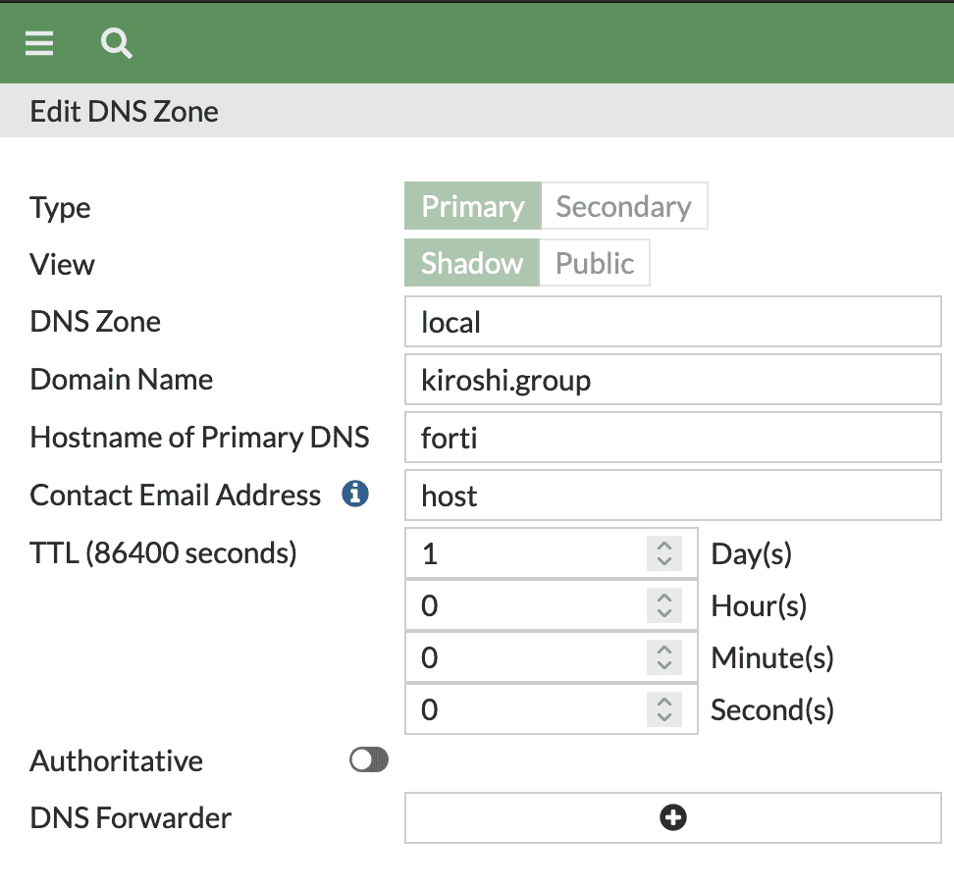The image size is (954, 887).
Task: Click the Domain Name label
Action: point(122,379)
